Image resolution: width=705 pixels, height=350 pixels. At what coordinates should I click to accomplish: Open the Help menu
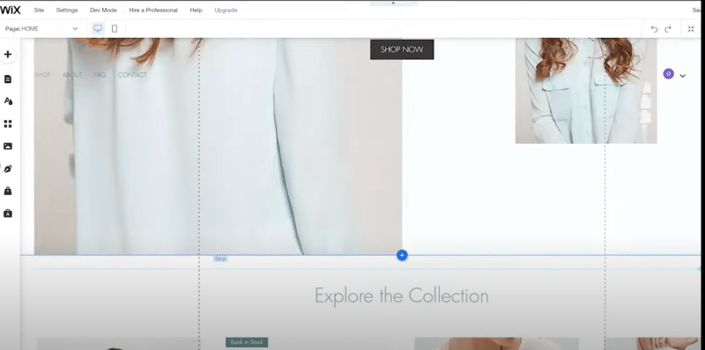click(x=196, y=10)
